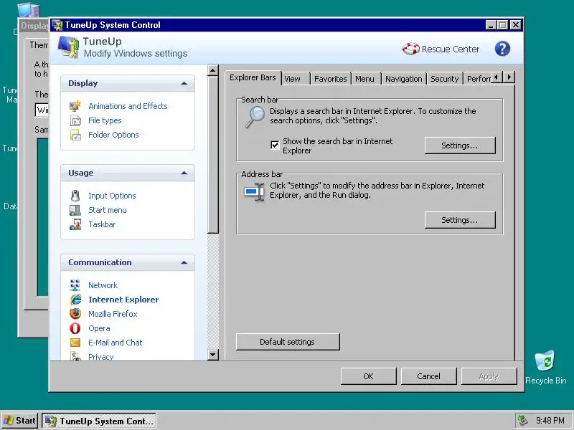Image resolution: width=574 pixels, height=430 pixels.
Task: Open Input Options settings
Action: [112, 196]
